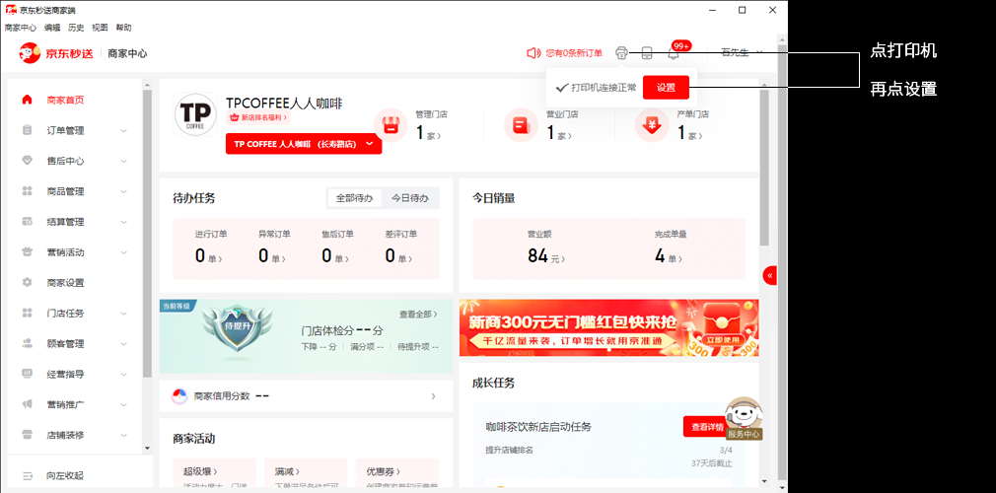Click the 售后中心 sidebar icon
Image resolution: width=996 pixels, height=493 pixels.
(27, 161)
